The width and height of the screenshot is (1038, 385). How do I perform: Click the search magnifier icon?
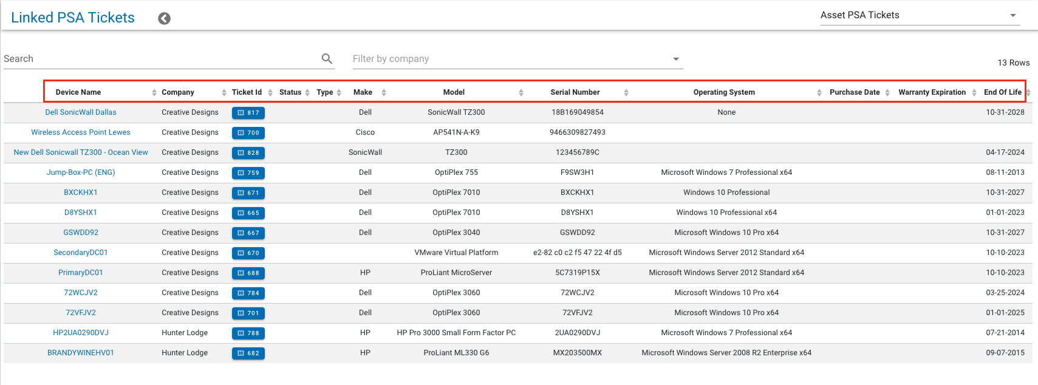point(327,58)
